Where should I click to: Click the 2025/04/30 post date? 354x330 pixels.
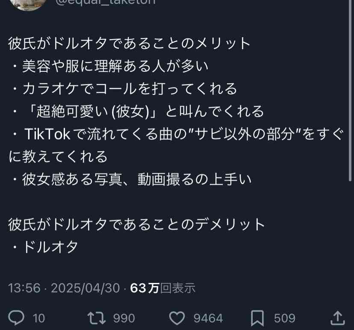tap(86, 288)
